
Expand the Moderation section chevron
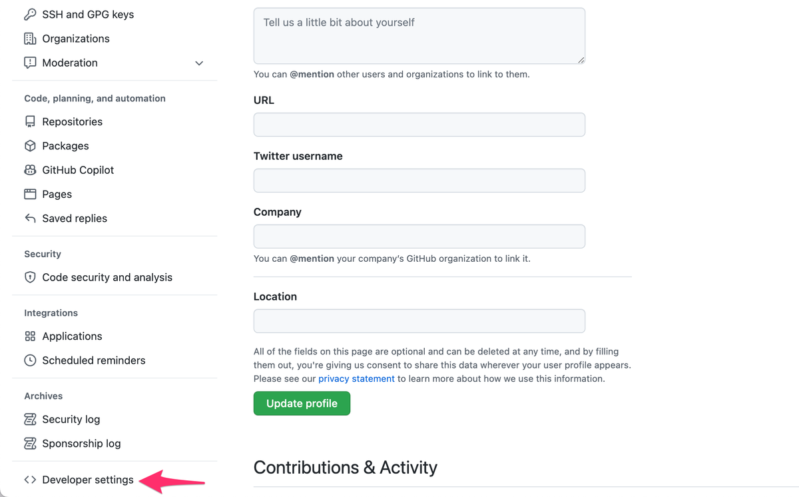(x=199, y=63)
